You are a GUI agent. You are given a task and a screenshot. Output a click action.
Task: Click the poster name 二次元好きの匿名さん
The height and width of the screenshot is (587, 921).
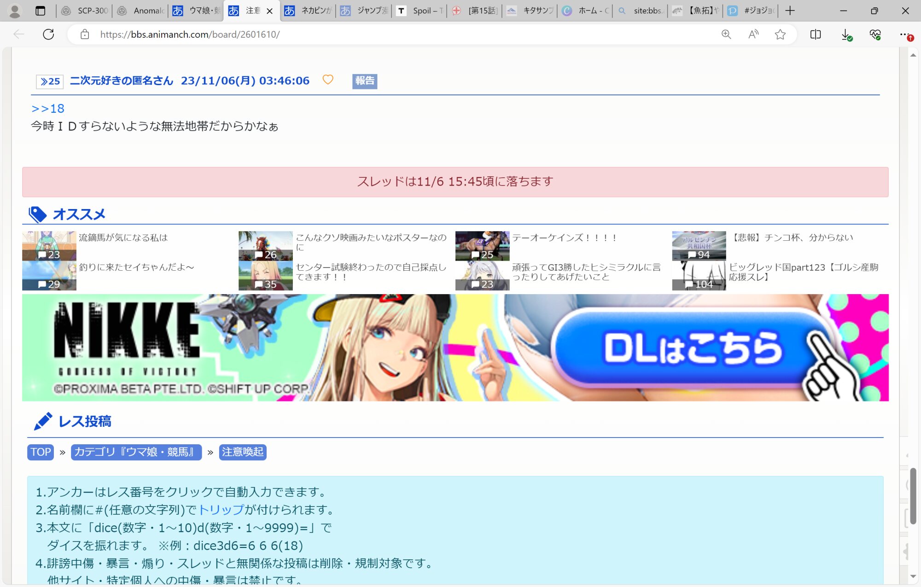click(x=122, y=81)
